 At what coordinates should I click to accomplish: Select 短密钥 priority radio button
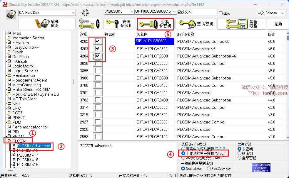point(239,153)
